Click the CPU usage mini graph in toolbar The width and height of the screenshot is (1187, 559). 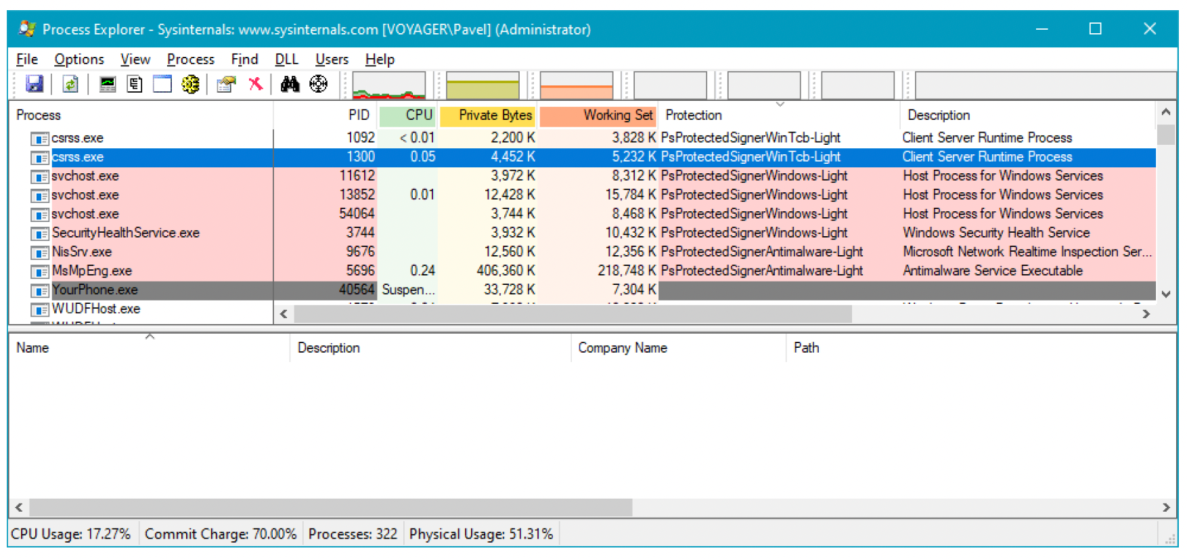(389, 86)
